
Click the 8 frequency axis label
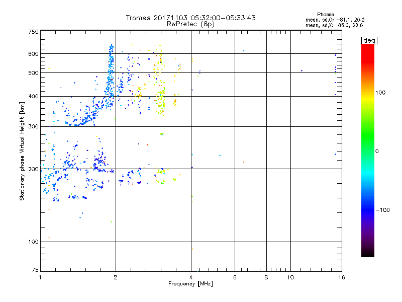[x=266, y=277]
